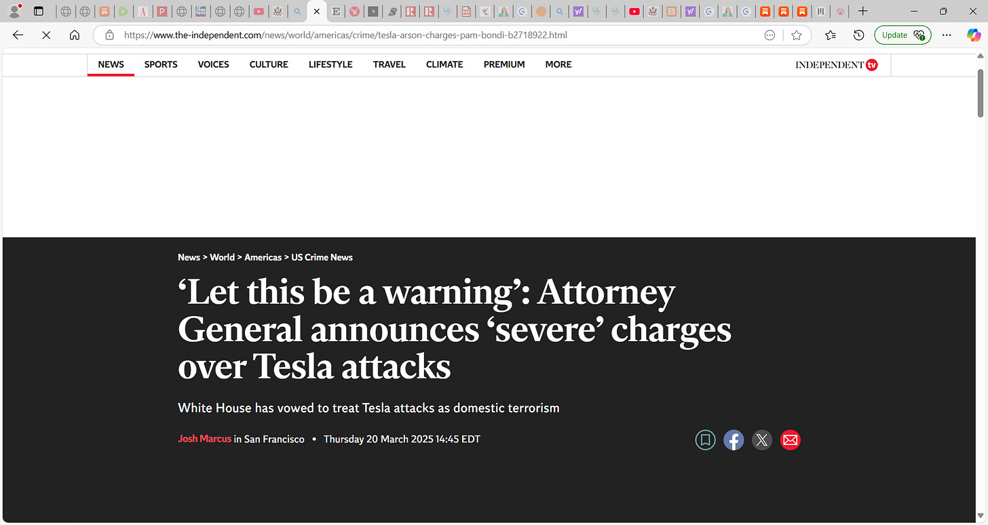The height and width of the screenshot is (525, 988).
Task: Open the LIFESTYLE section
Action: coord(330,64)
